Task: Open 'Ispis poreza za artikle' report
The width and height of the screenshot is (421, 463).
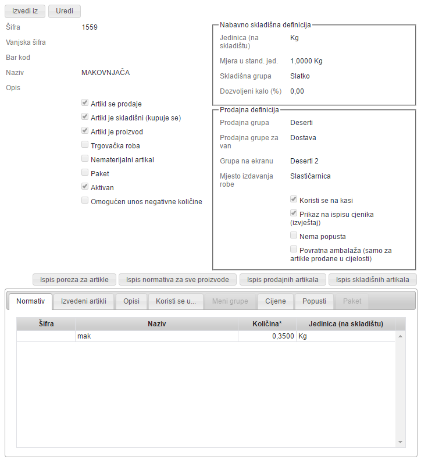Action: [x=74, y=280]
